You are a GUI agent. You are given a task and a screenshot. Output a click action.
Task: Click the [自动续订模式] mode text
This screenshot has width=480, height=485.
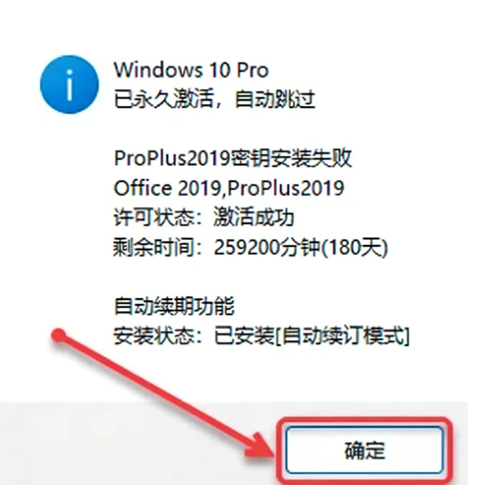click(342, 335)
